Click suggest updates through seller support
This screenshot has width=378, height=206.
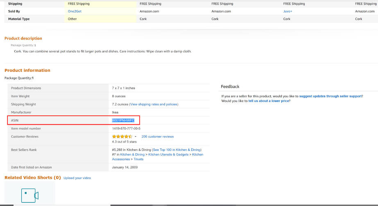point(331,96)
